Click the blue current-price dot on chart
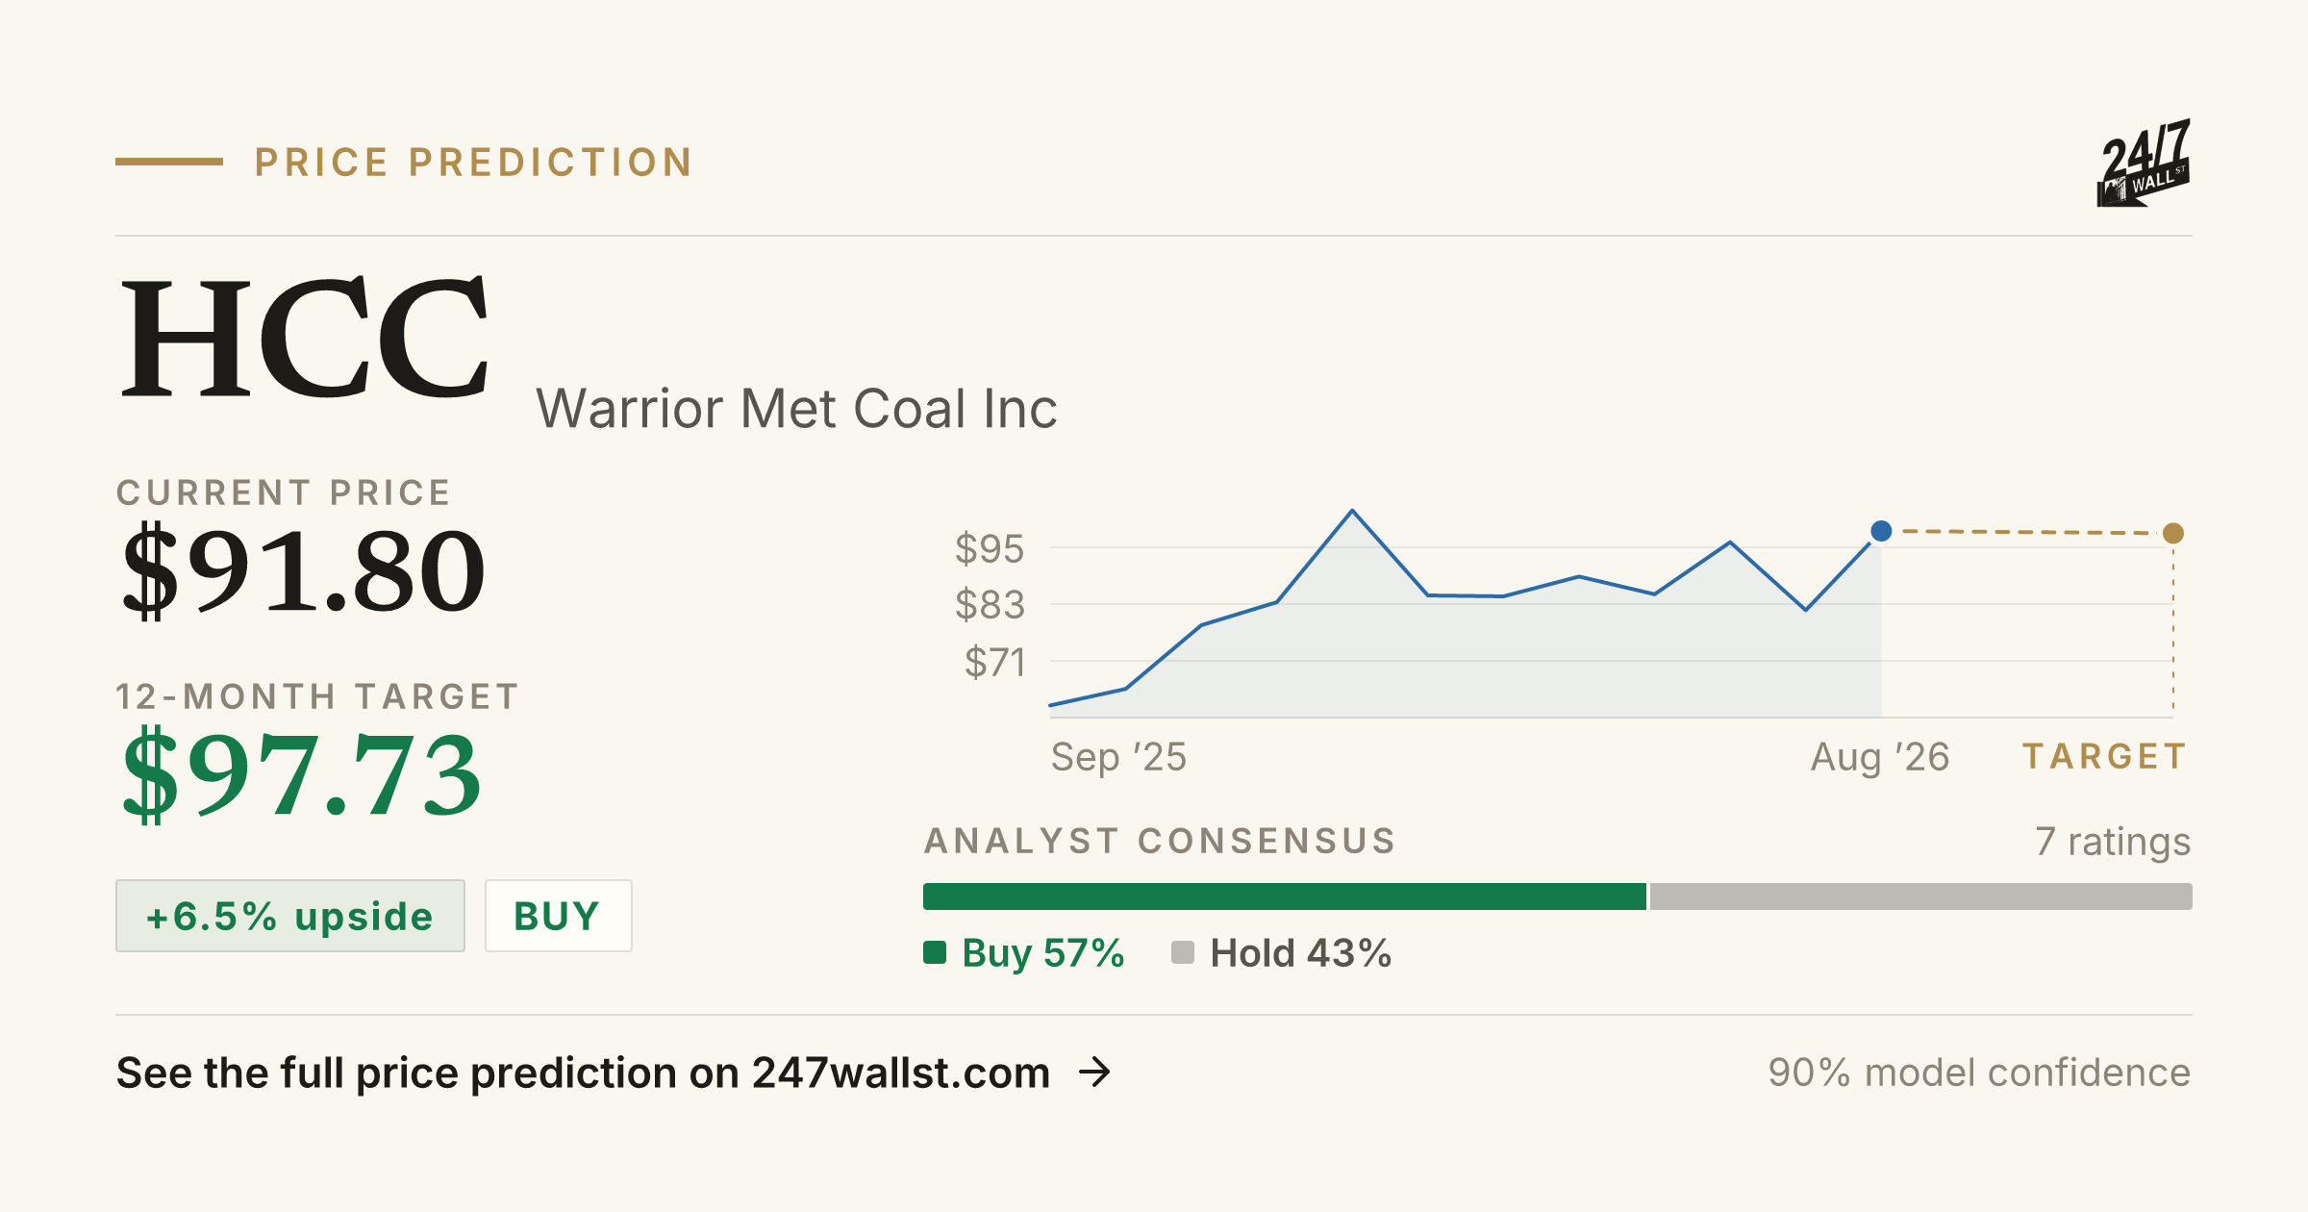Viewport: 2308px width, 1212px height. 1881,531
